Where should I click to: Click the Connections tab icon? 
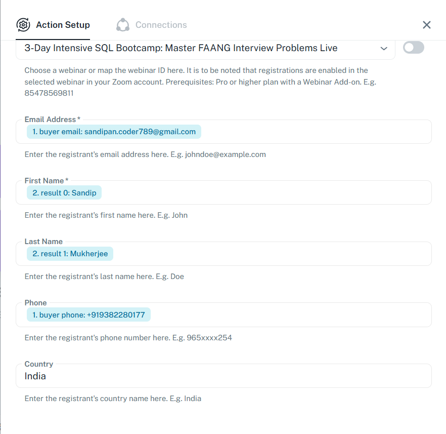[123, 25]
